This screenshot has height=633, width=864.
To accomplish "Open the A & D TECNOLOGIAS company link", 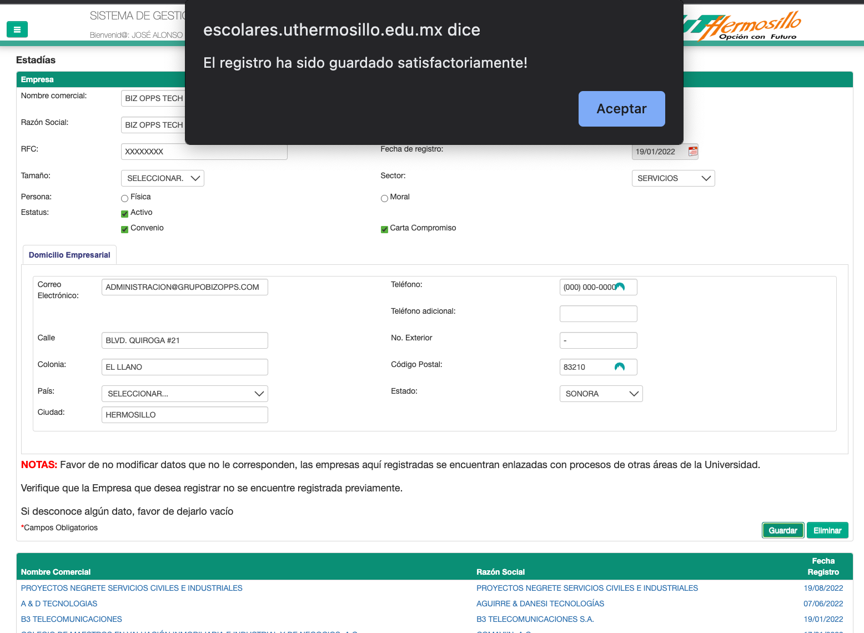I will point(59,604).
